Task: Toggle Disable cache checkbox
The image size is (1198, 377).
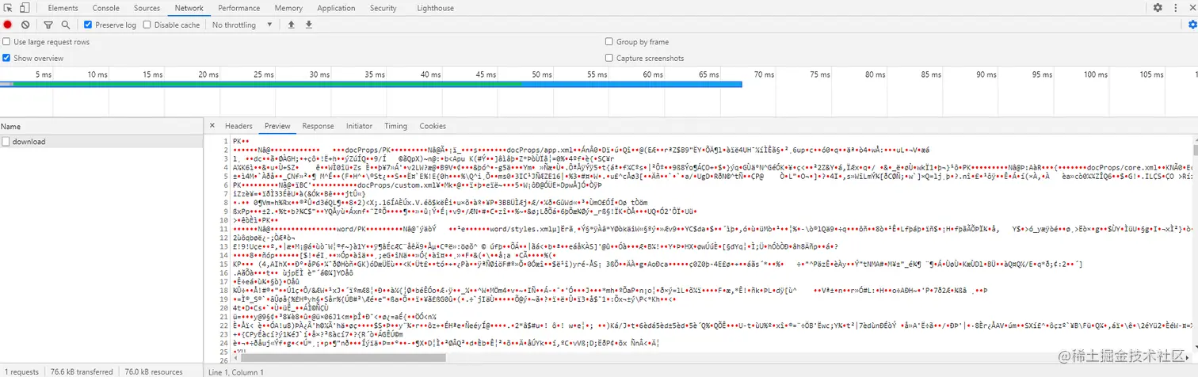Action: coord(147,25)
